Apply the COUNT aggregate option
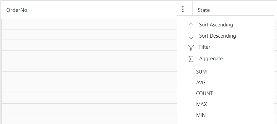 pos(204,94)
